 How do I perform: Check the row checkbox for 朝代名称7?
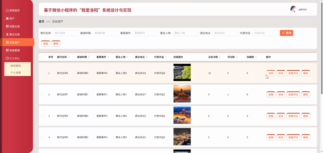click(x=41, y=95)
